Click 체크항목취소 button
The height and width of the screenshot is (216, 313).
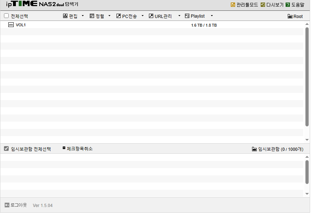coord(78,149)
